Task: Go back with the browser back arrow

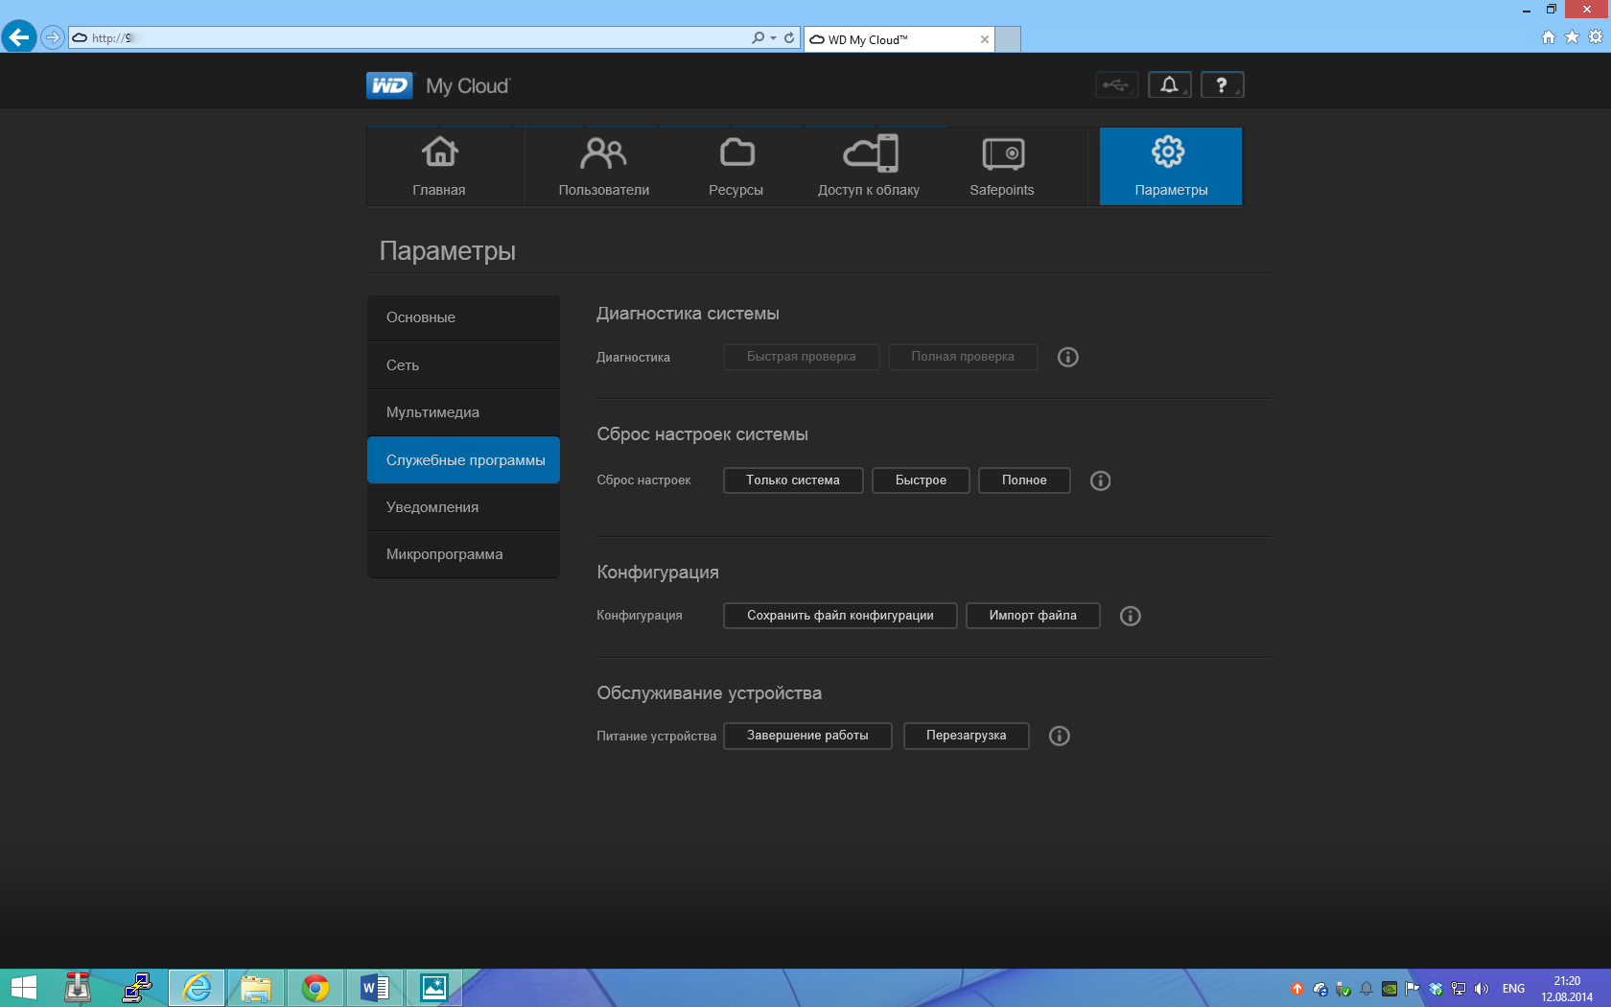Action: coord(19,37)
